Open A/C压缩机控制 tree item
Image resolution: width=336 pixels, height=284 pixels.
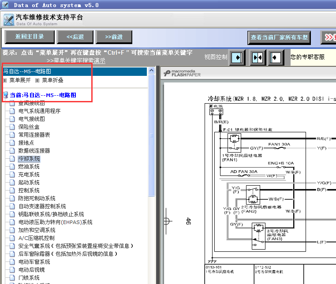[36, 238]
